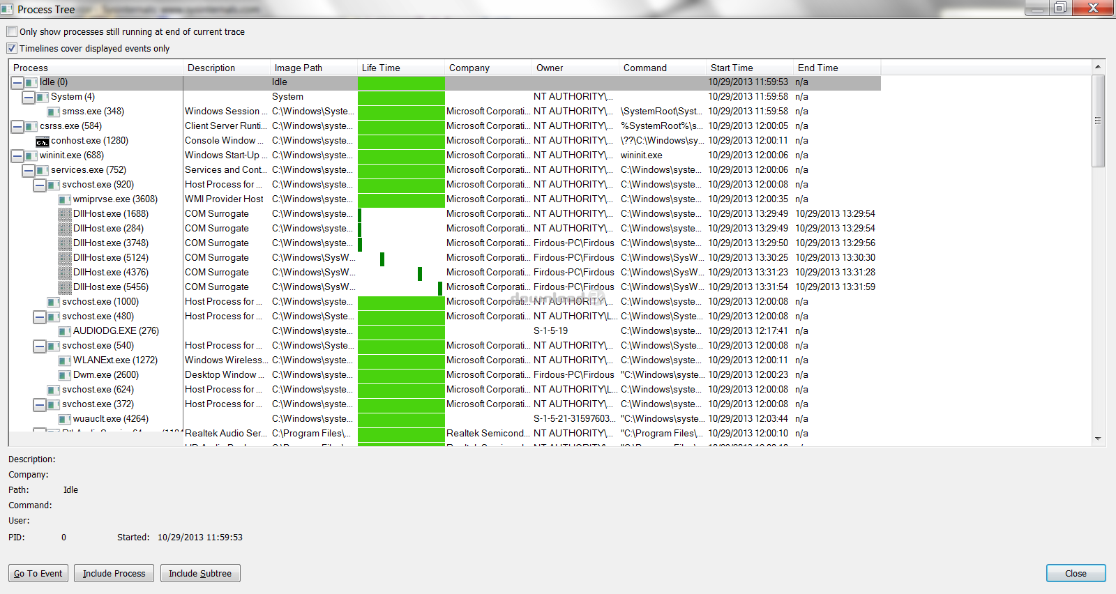Image resolution: width=1116 pixels, height=594 pixels.
Task: Click the AUDIODG.EXE process icon
Action: tap(65, 331)
